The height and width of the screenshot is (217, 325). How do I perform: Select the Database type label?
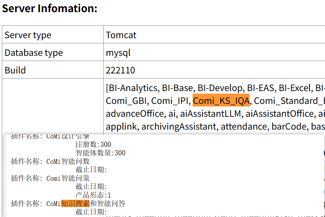pos(33,53)
